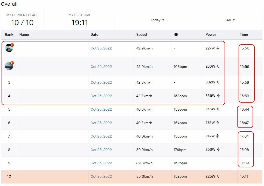Screen dimensions: 264x186
Task: Open date link in the 17:09 row
Action: click(101, 163)
